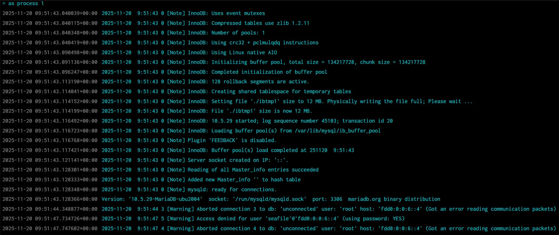
Task: Click 'Completed initialization of buffer pool' message
Action: click(x=269, y=72)
